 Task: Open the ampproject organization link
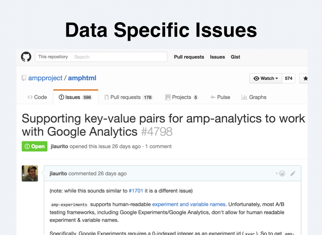click(45, 78)
